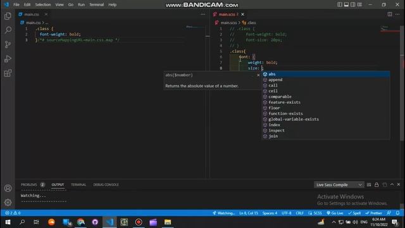Close the main.css tab
Image resolution: width=405 pixels, height=228 pixels.
(x=46, y=14)
